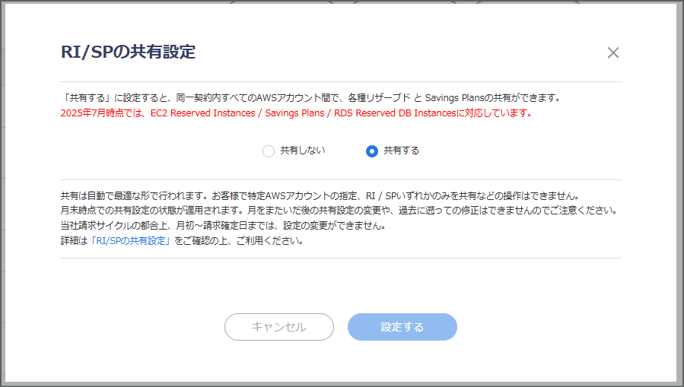Image resolution: width=684 pixels, height=387 pixels.
Task: Click the red Savings Plans text
Action: pyautogui.click(x=294, y=113)
